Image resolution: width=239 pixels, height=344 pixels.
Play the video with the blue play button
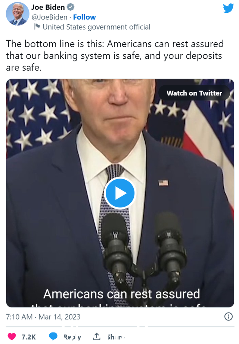pyautogui.click(x=120, y=193)
